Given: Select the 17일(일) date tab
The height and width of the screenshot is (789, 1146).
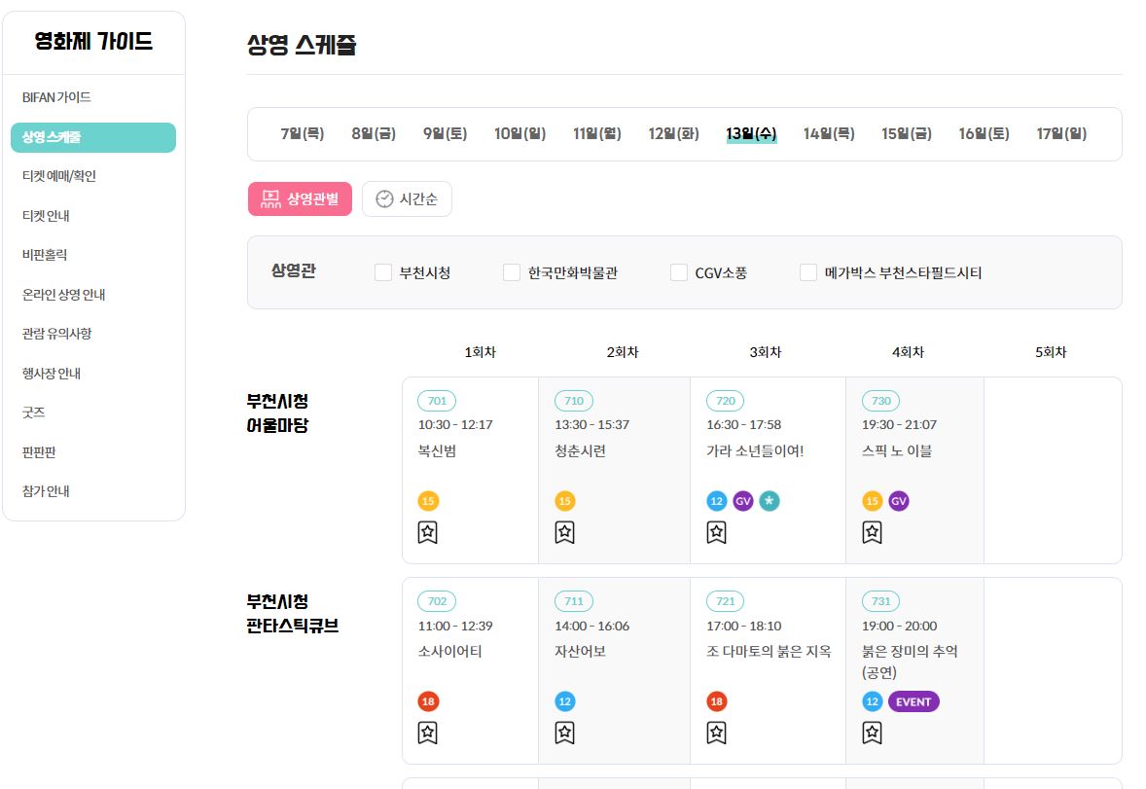Looking at the screenshot, I should pyautogui.click(x=1061, y=134).
